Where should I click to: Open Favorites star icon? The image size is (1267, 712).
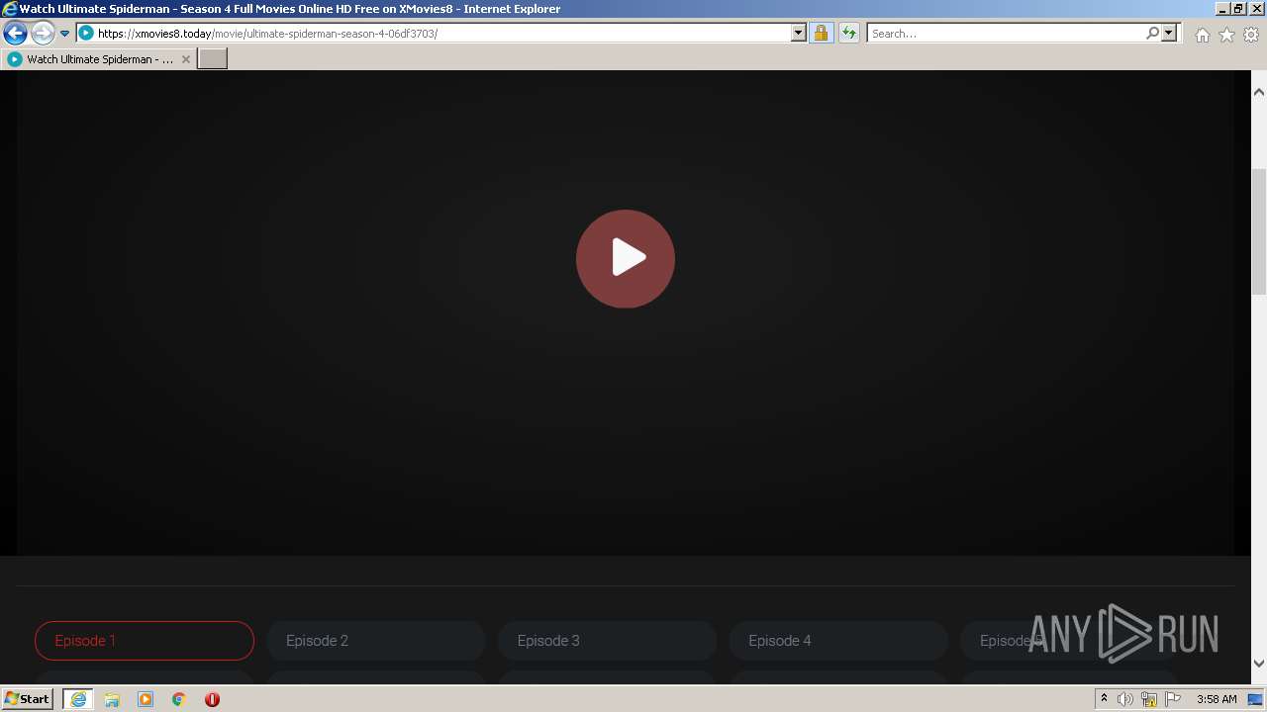point(1226,35)
